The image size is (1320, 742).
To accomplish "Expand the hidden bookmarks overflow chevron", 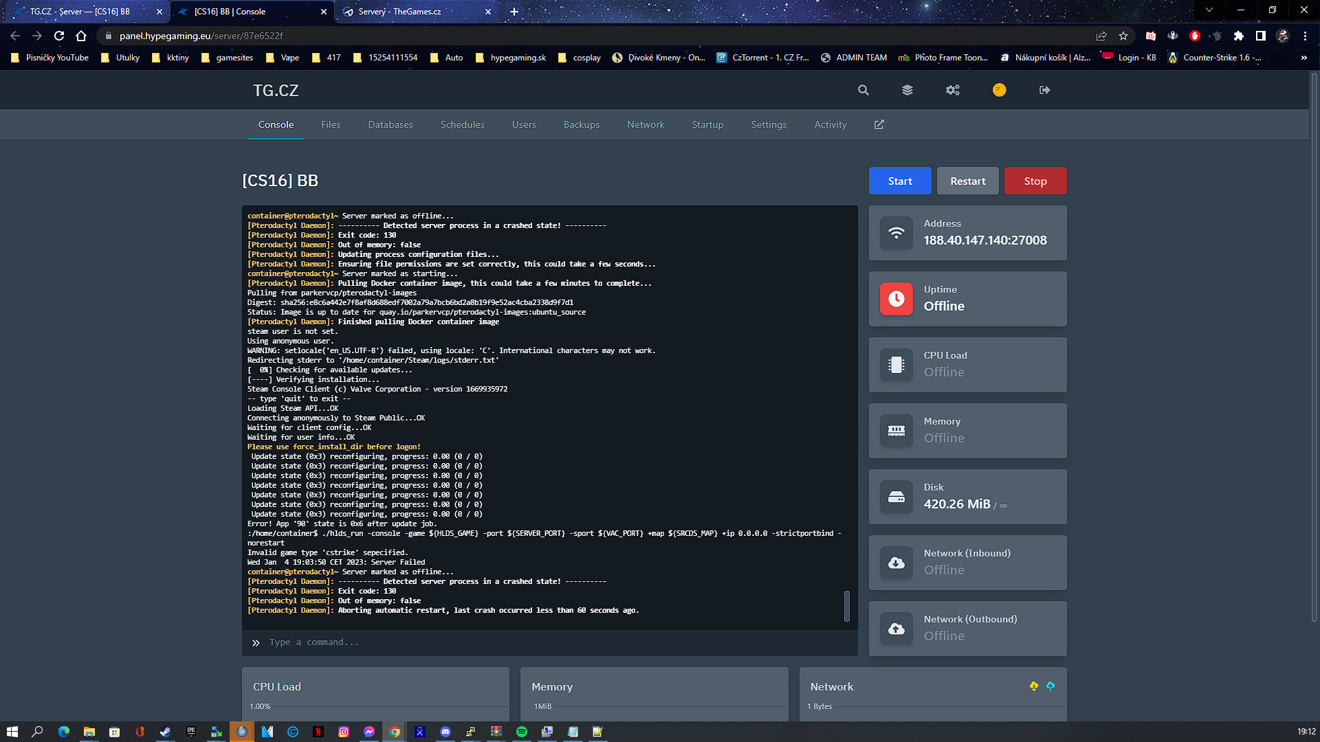I will coord(1303,58).
